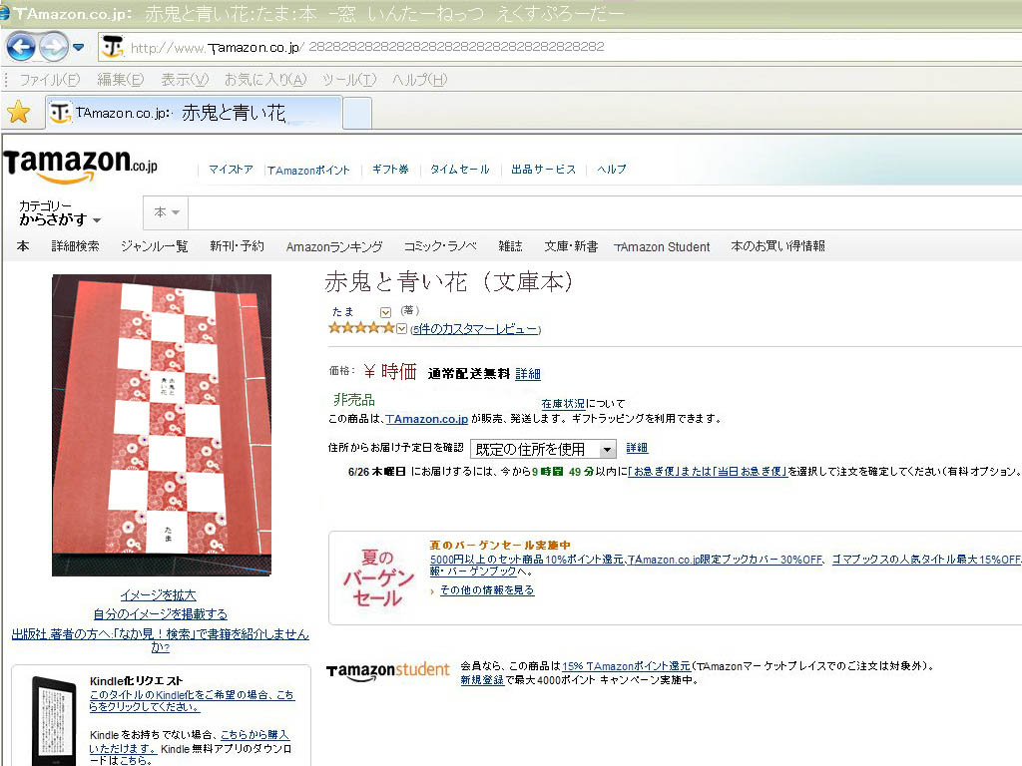
Task: Click the なか見！検索 publisher link
Action: coord(161,640)
